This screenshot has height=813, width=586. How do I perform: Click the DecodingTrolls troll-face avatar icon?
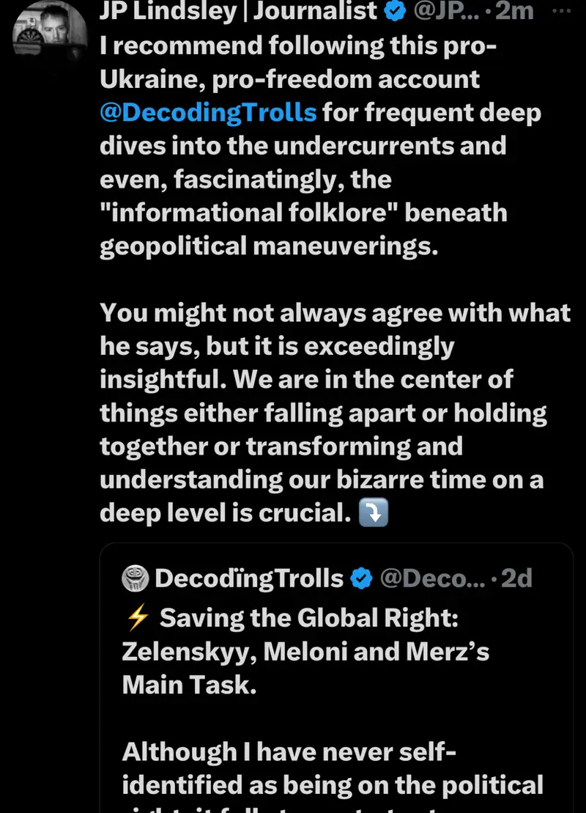136,578
